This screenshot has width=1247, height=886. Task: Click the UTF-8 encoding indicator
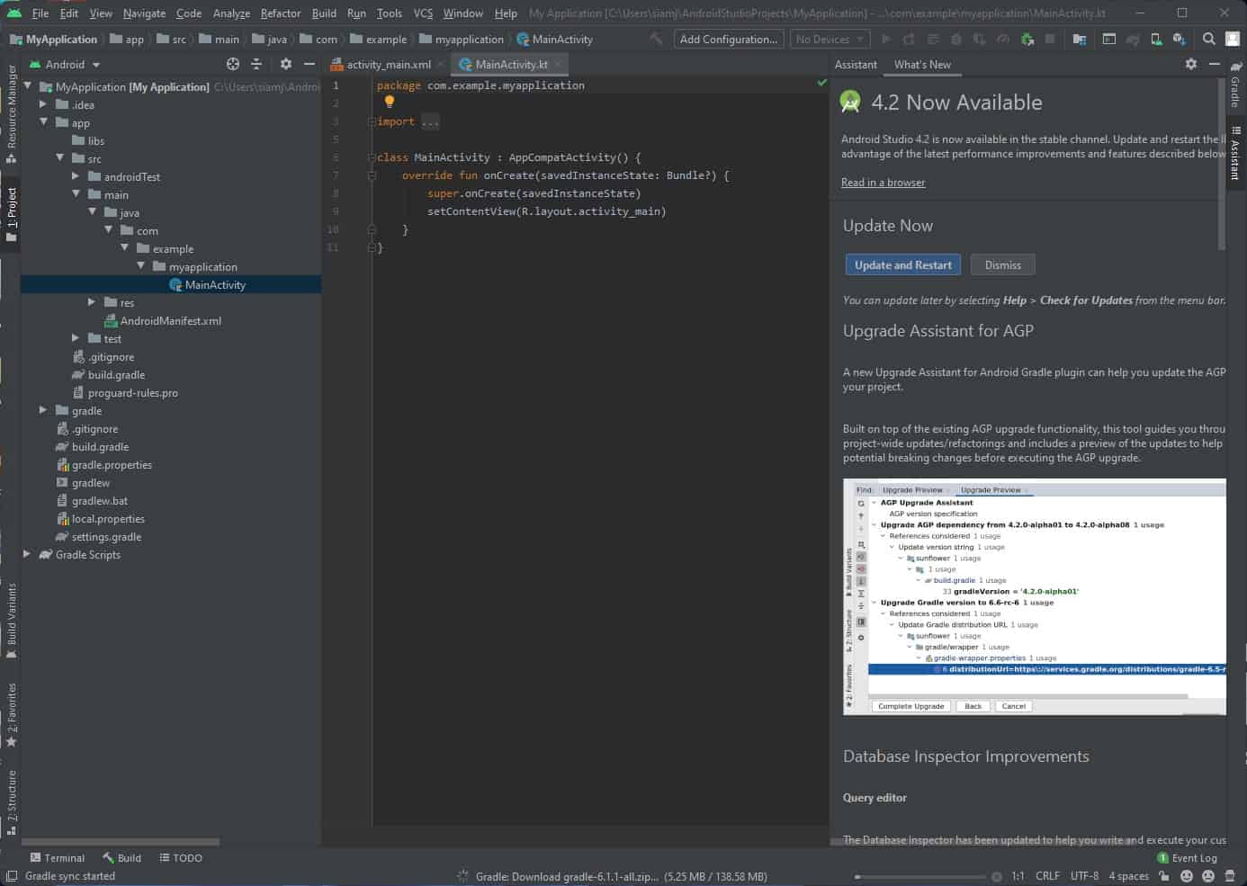tap(1084, 875)
